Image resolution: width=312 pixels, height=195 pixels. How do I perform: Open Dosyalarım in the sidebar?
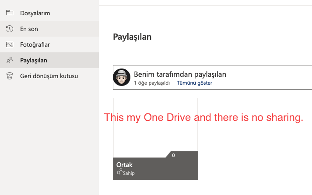point(49,13)
